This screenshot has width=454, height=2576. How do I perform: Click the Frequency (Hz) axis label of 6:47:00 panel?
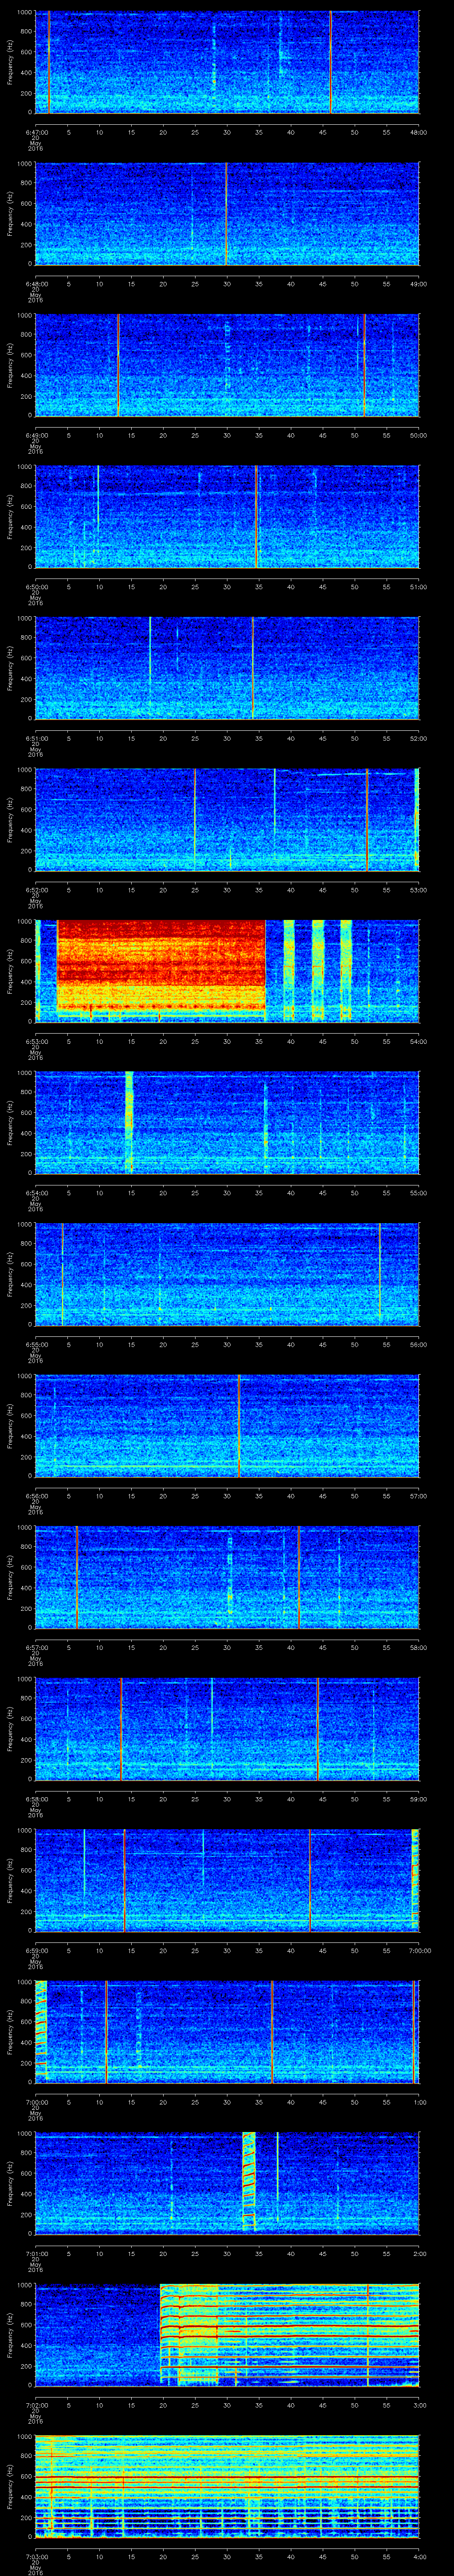(x=10, y=62)
